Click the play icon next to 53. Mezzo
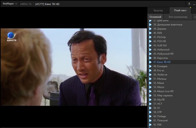This screenshot has width=196, height=128. (x=150, y=87)
